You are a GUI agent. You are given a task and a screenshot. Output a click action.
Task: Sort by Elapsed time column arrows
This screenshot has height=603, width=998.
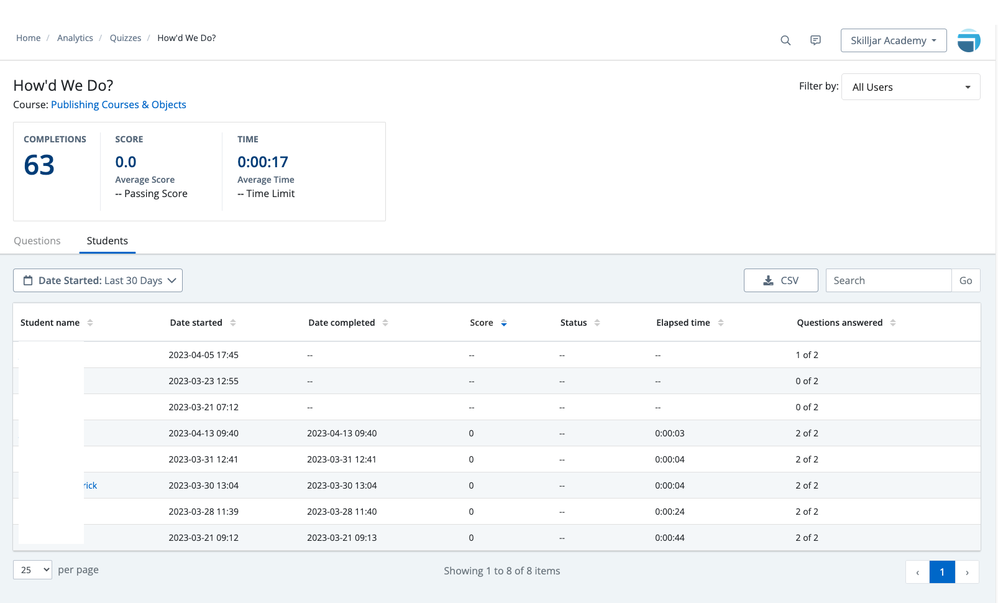click(x=721, y=323)
